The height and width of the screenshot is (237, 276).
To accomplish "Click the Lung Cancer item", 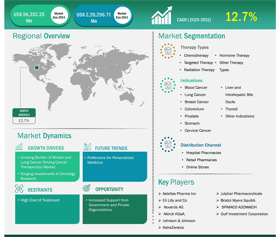I will point(195,95).
